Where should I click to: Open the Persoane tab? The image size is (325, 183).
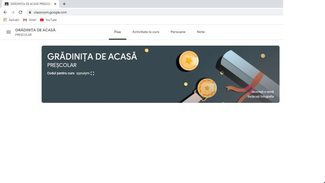178,32
